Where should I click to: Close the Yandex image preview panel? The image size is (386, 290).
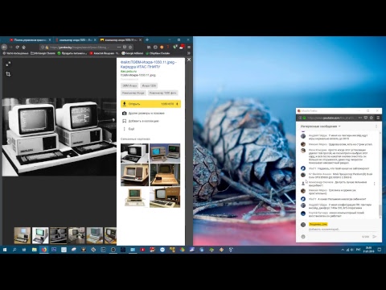189,60
